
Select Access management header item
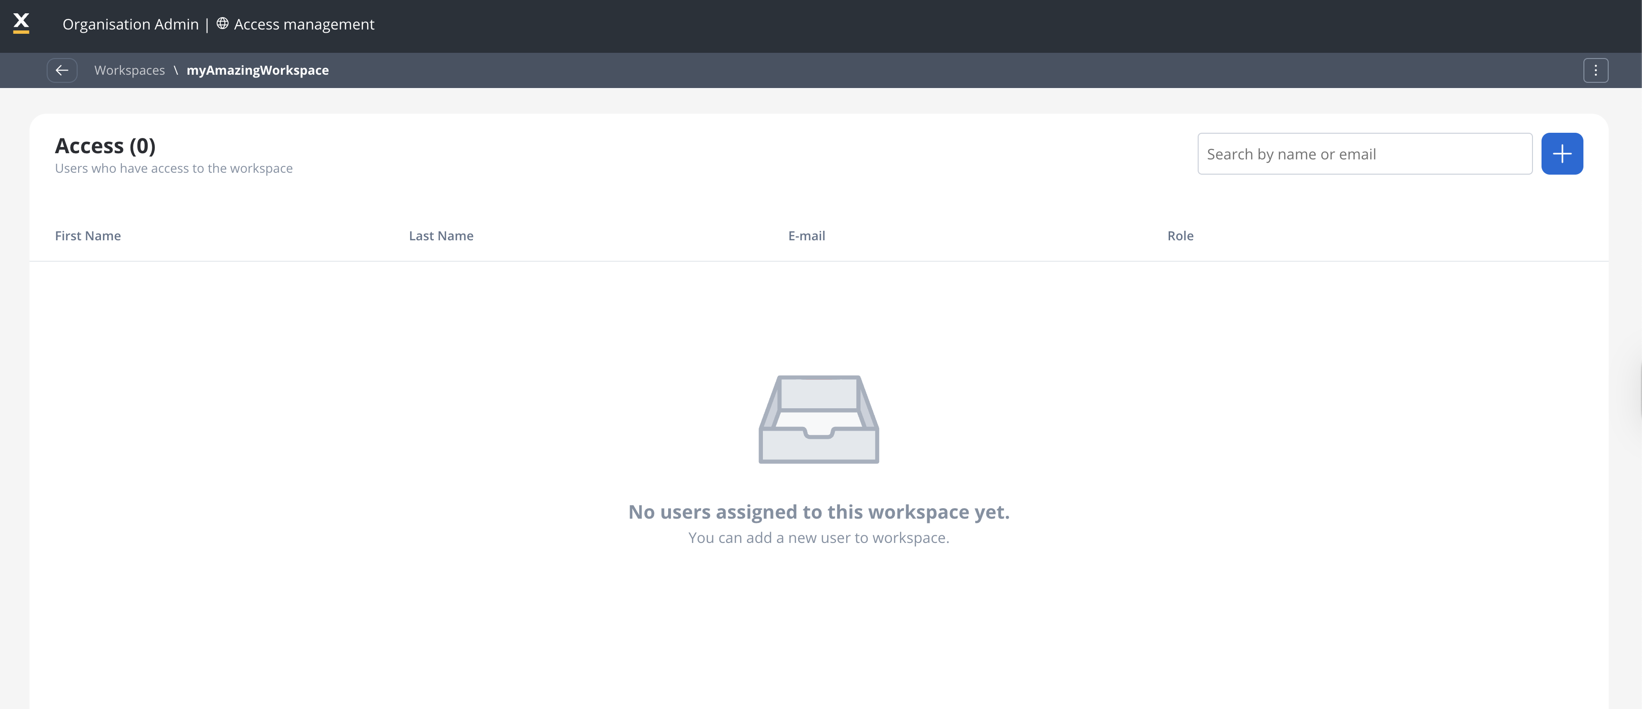pyautogui.click(x=304, y=24)
